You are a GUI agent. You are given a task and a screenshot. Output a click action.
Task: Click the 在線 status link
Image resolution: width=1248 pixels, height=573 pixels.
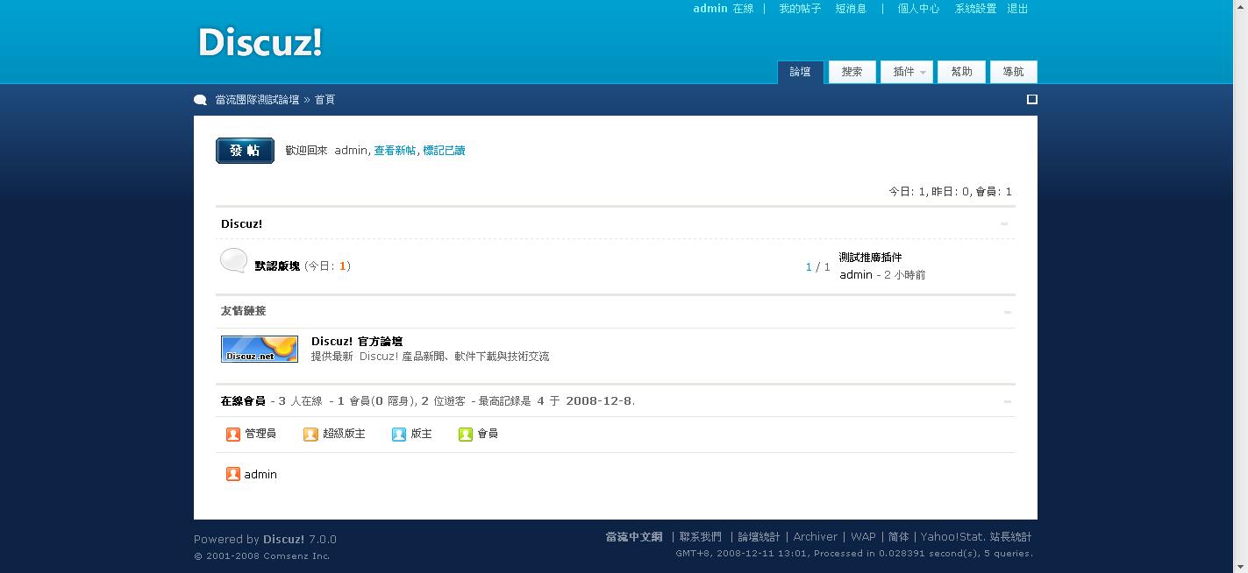(x=743, y=9)
